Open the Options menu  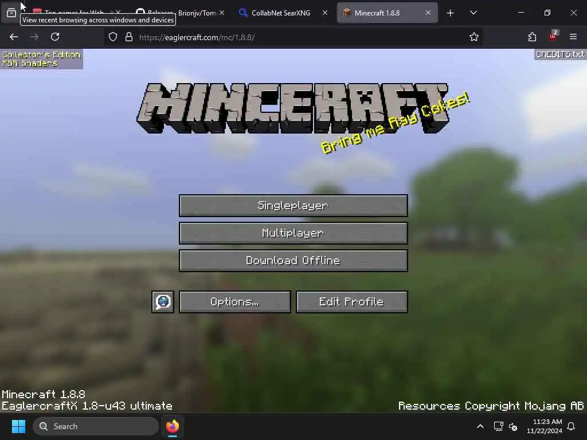click(x=234, y=301)
